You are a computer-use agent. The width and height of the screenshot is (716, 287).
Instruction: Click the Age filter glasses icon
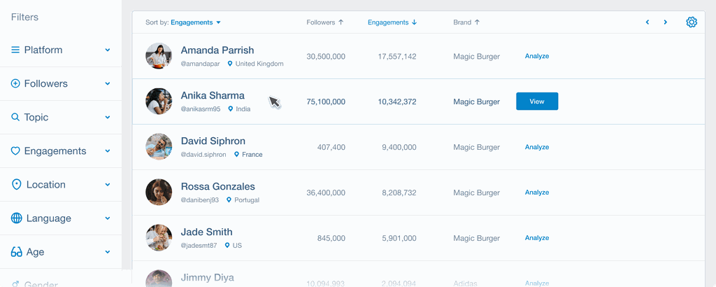pos(17,252)
